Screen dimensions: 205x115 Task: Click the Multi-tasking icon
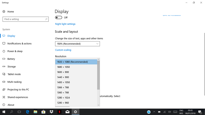(x=4, y=82)
